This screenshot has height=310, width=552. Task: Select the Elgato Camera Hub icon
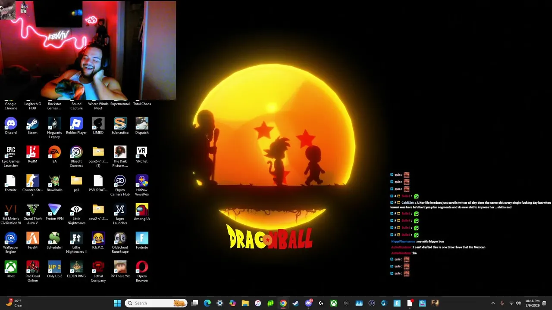coord(120,186)
